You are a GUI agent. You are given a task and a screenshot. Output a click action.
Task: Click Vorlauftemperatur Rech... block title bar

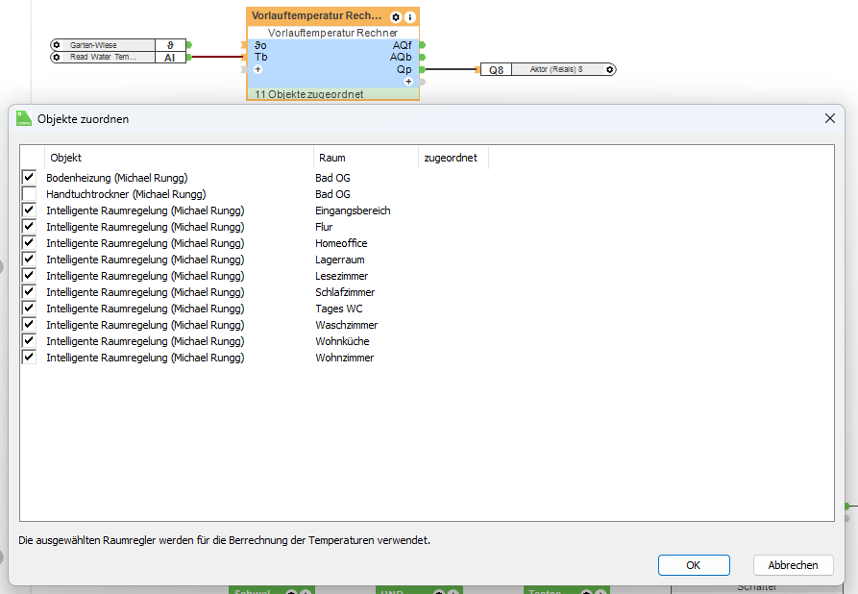[332, 16]
